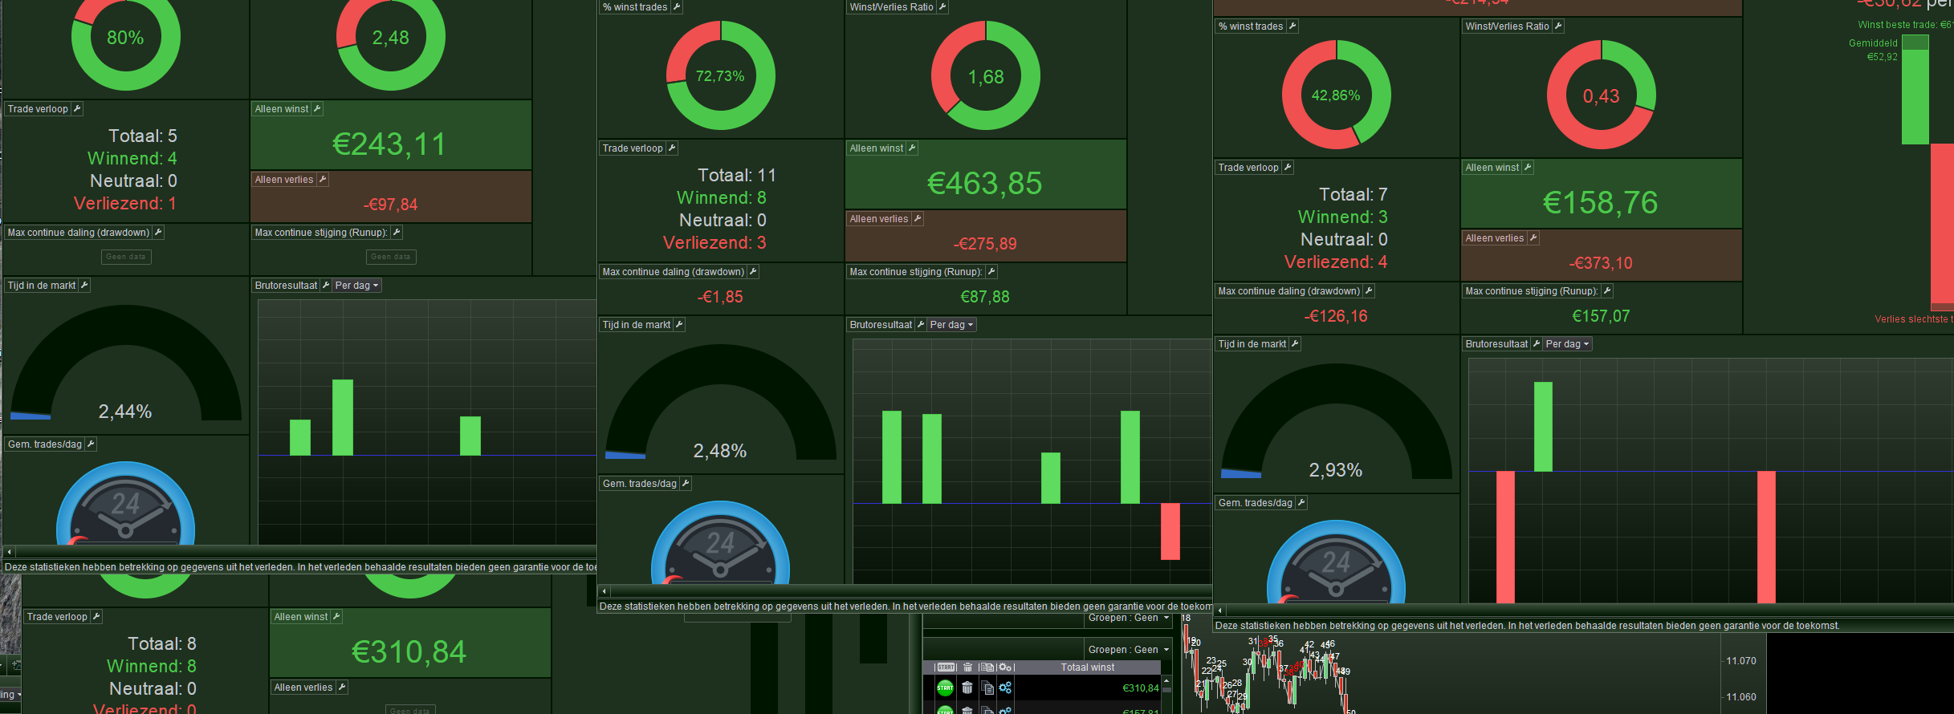
Task: Click the START column header icon
Action: tap(946, 667)
